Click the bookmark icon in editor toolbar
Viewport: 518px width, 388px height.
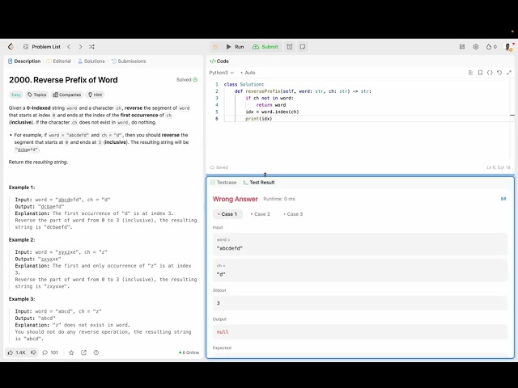click(480, 73)
